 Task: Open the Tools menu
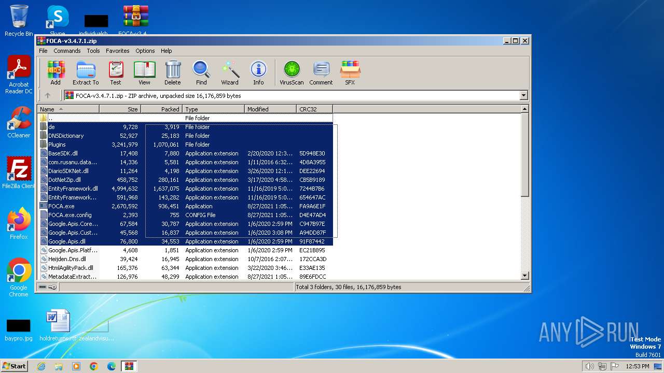[93, 51]
